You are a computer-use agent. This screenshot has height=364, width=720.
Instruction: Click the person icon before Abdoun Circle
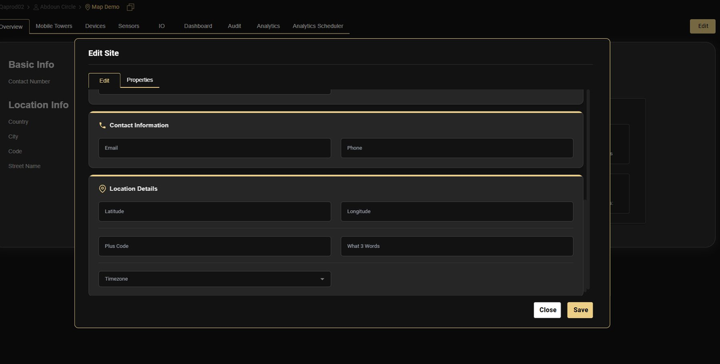tap(36, 7)
